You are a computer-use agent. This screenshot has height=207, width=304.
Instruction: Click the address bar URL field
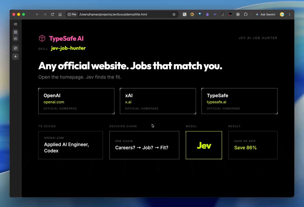tap(124, 14)
